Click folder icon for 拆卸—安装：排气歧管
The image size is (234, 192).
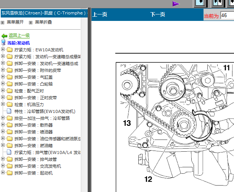click(x=10, y=159)
